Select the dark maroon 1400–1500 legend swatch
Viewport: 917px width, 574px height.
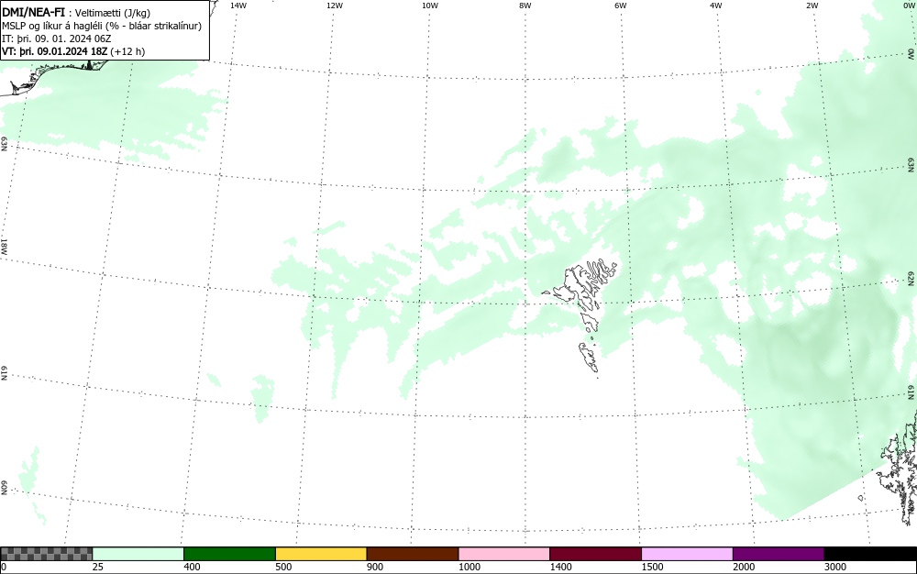click(595, 554)
